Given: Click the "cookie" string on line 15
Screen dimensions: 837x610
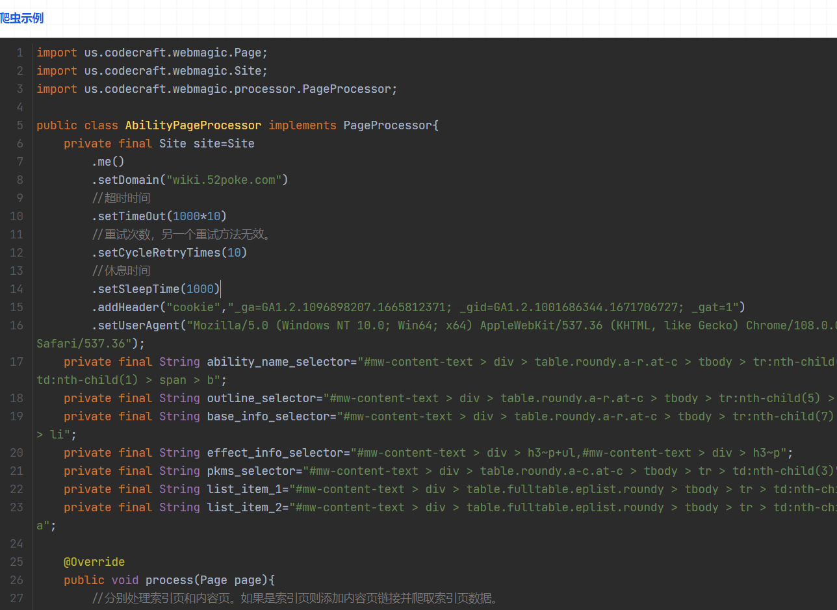Looking at the screenshot, I should (194, 307).
